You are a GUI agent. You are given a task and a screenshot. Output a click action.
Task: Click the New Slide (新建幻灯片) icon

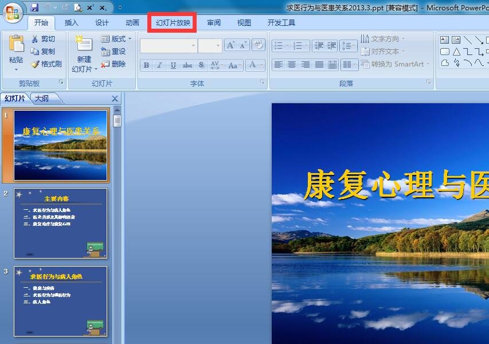click(x=84, y=45)
